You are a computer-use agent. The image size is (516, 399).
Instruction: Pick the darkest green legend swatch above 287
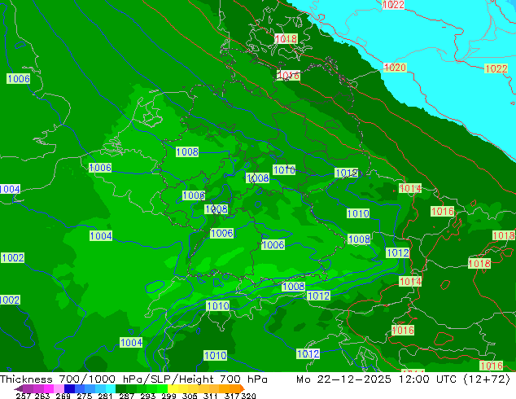(120, 388)
